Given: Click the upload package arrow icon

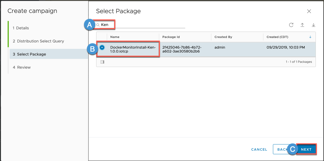Looking at the screenshot, I should point(302,25).
